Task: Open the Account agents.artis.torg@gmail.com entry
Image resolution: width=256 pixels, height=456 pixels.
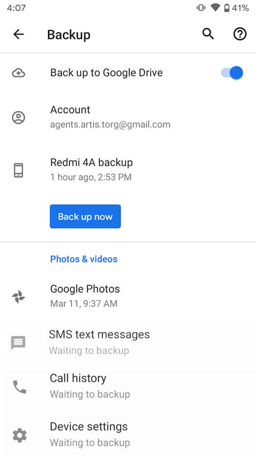Action: click(x=128, y=117)
